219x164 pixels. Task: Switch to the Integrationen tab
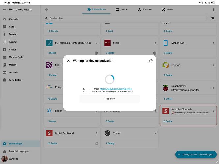tap(96, 9)
